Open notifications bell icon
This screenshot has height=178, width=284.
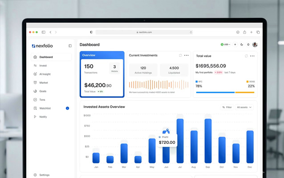248,44
